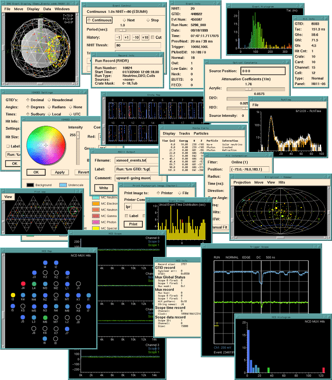The height and width of the screenshot is (380, 332).
Task: Click green M6 string in NCD Map
Action: click(45, 317)
